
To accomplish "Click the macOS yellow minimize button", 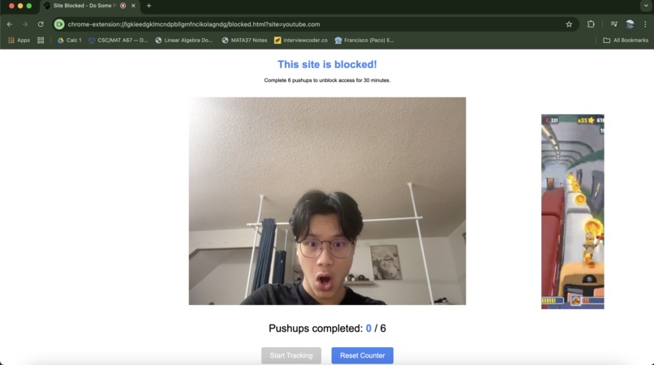I will [20, 6].
